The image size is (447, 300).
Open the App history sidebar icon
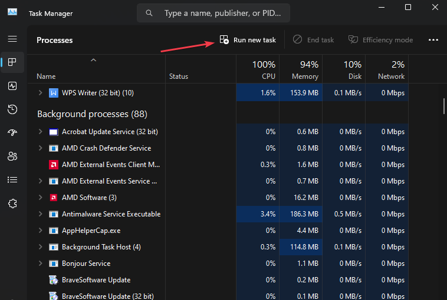(x=12, y=109)
